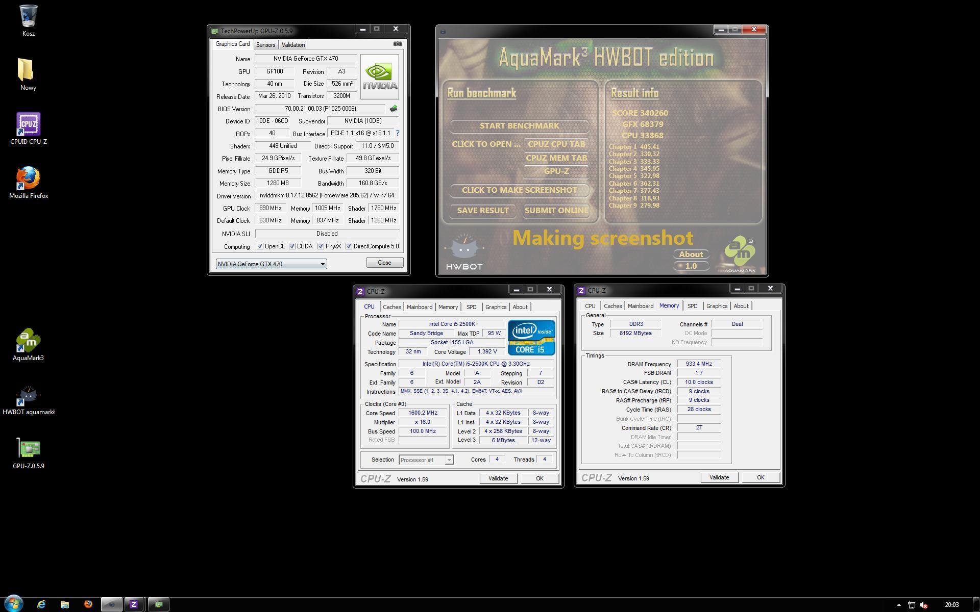Click the Intel Core i5 logo in CPU-Z

click(531, 338)
